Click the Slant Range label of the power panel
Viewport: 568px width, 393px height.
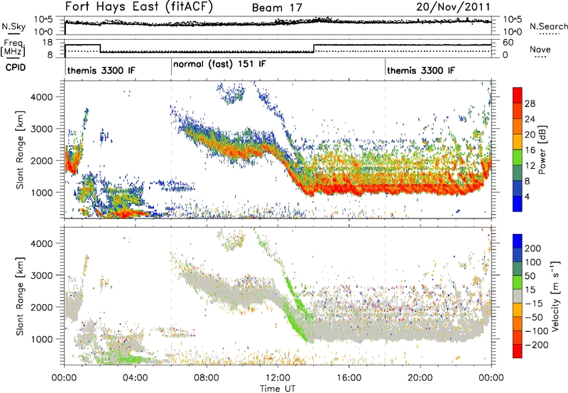(x=20, y=150)
